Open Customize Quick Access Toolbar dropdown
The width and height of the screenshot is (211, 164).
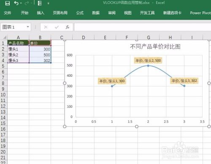pos(49,3)
